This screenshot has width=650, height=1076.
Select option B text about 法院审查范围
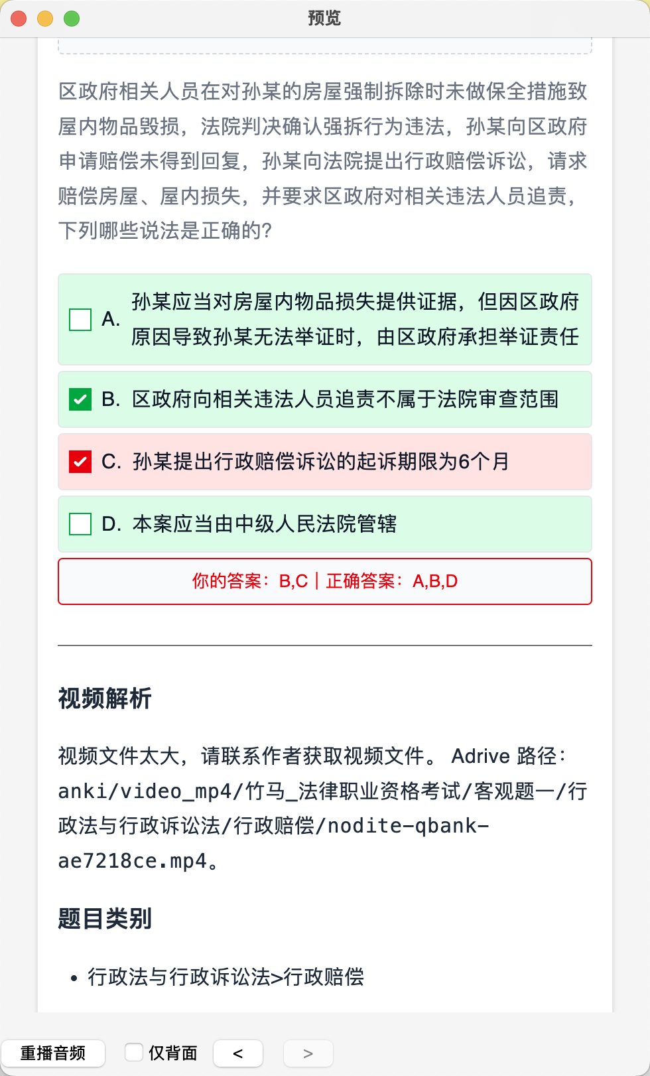click(345, 399)
